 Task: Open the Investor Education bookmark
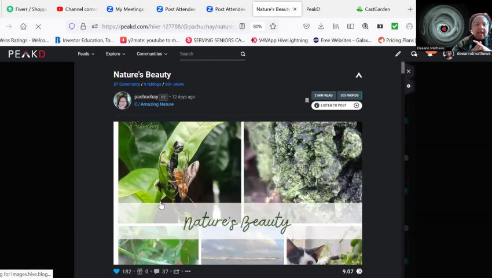(85, 40)
